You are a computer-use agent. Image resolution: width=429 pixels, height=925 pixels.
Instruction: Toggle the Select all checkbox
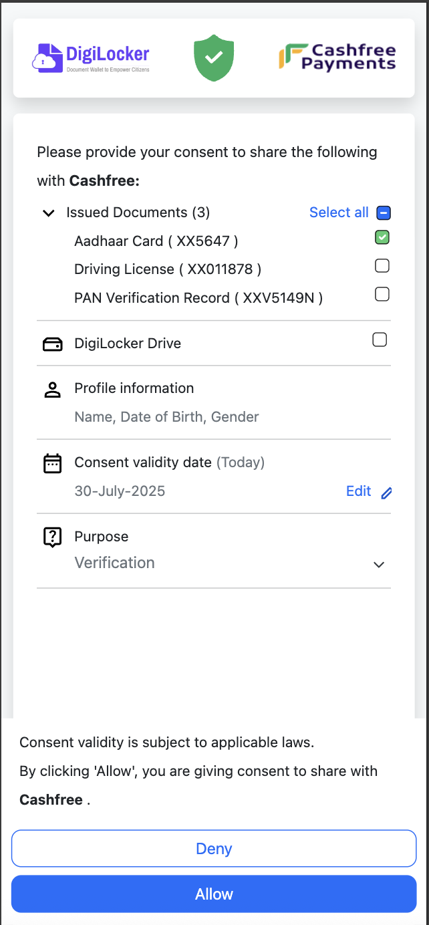[x=384, y=213]
